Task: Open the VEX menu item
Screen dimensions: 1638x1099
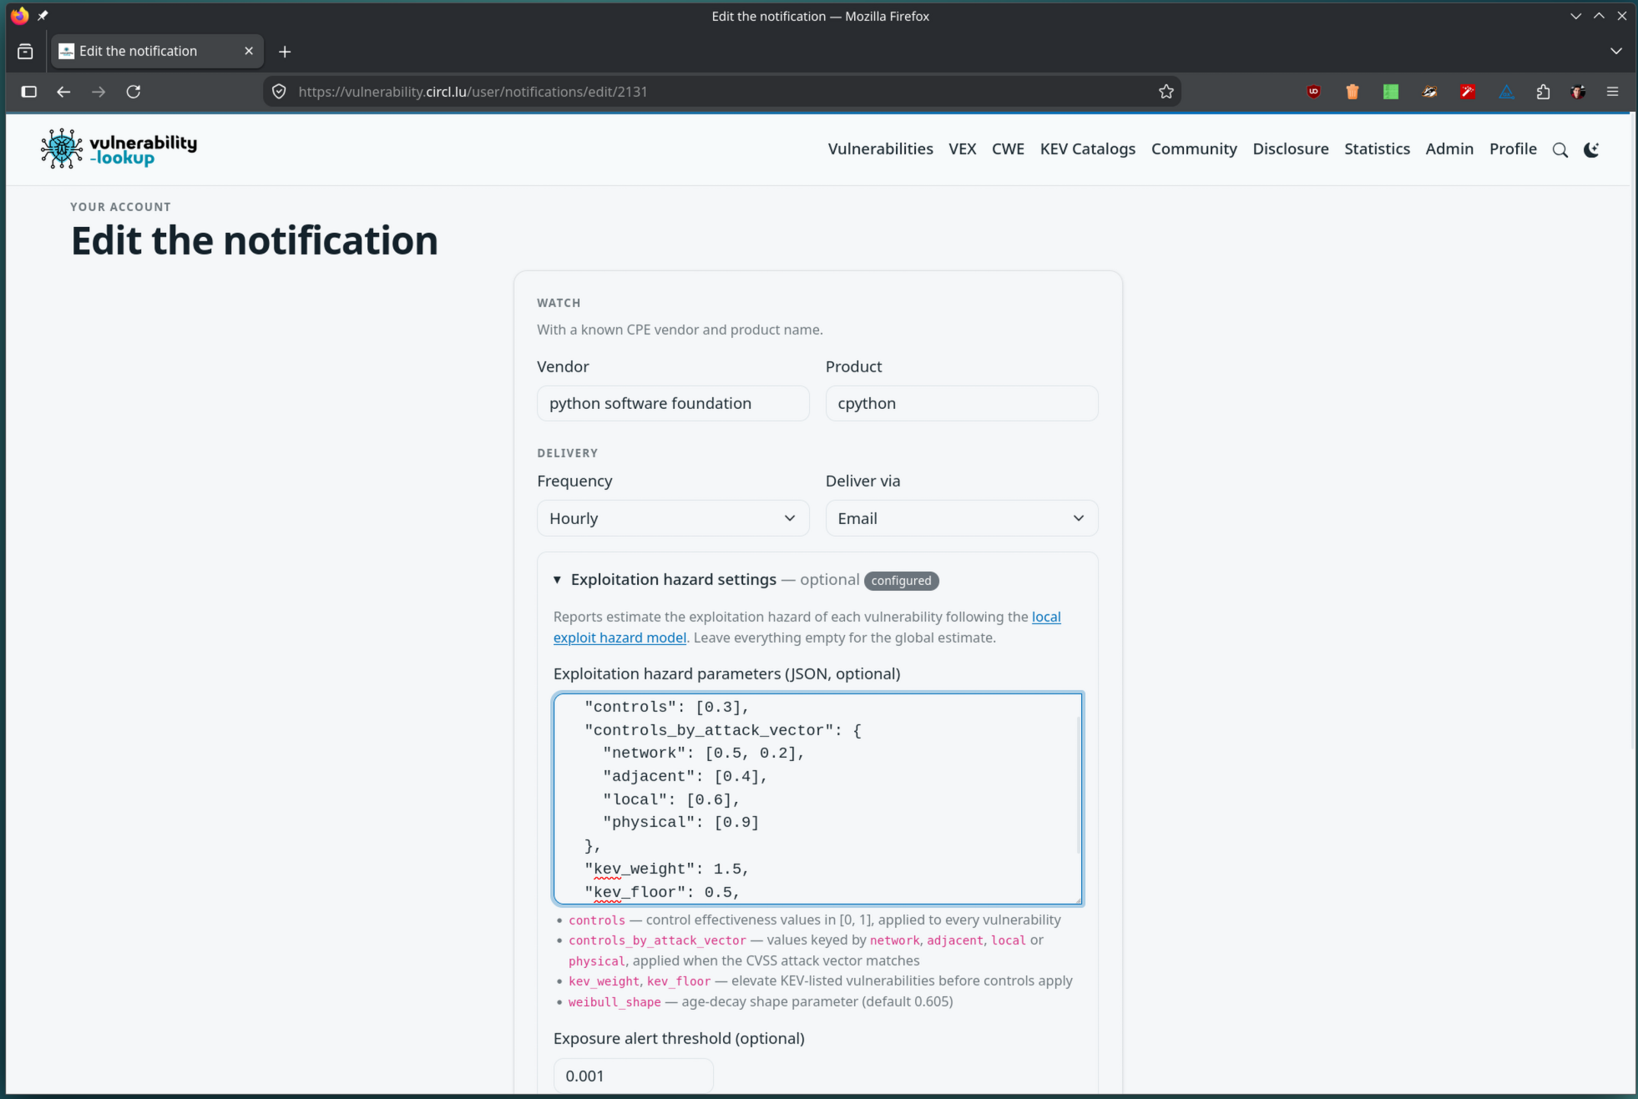Action: (962, 149)
